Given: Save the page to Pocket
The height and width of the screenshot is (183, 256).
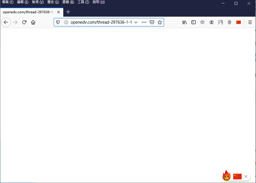Looking at the screenshot, I should coord(152,22).
